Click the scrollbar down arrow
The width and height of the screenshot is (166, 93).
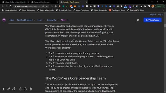[x=165, y=92]
